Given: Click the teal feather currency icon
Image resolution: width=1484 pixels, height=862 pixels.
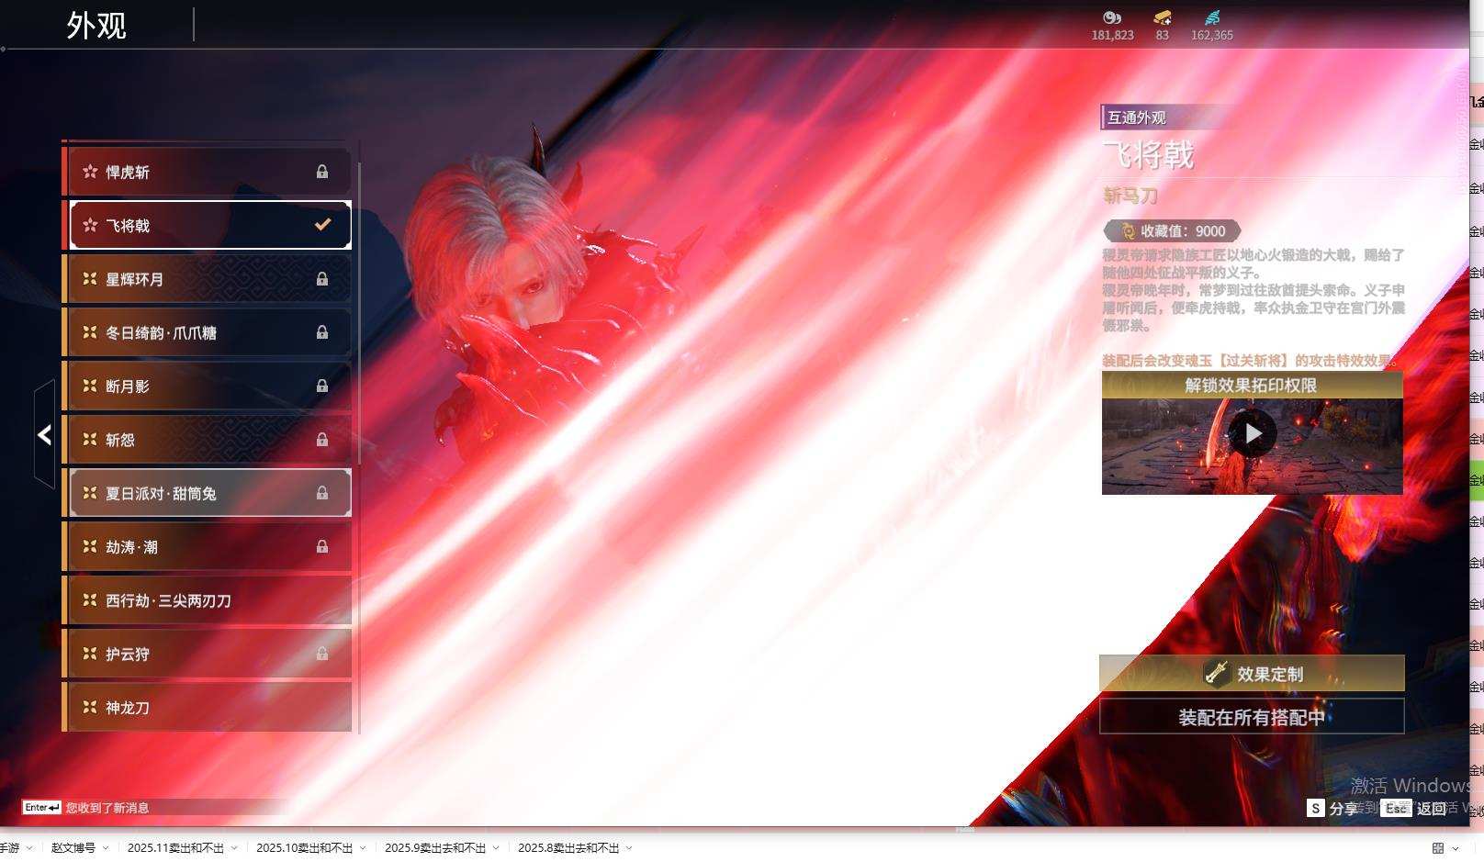Looking at the screenshot, I should click(1212, 17).
